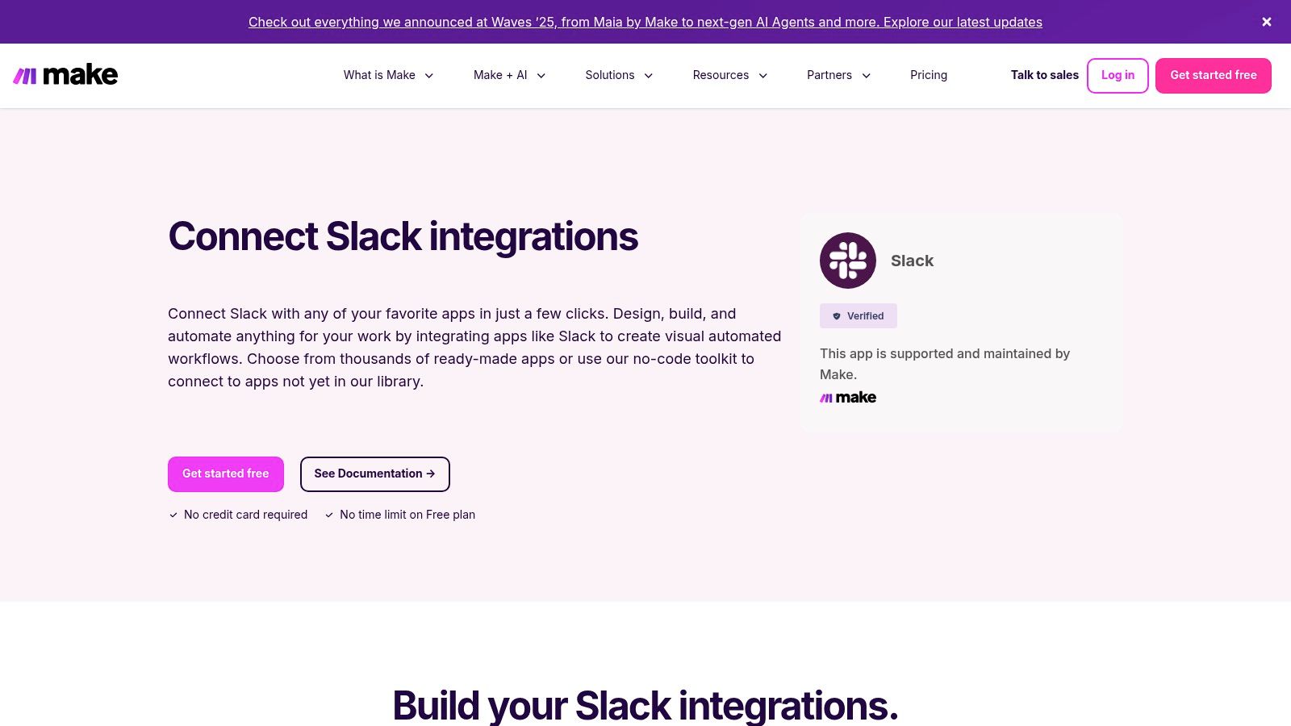This screenshot has width=1291, height=726.
Task: Click the arrow icon on See Documentation
Action: click(431, 474)
